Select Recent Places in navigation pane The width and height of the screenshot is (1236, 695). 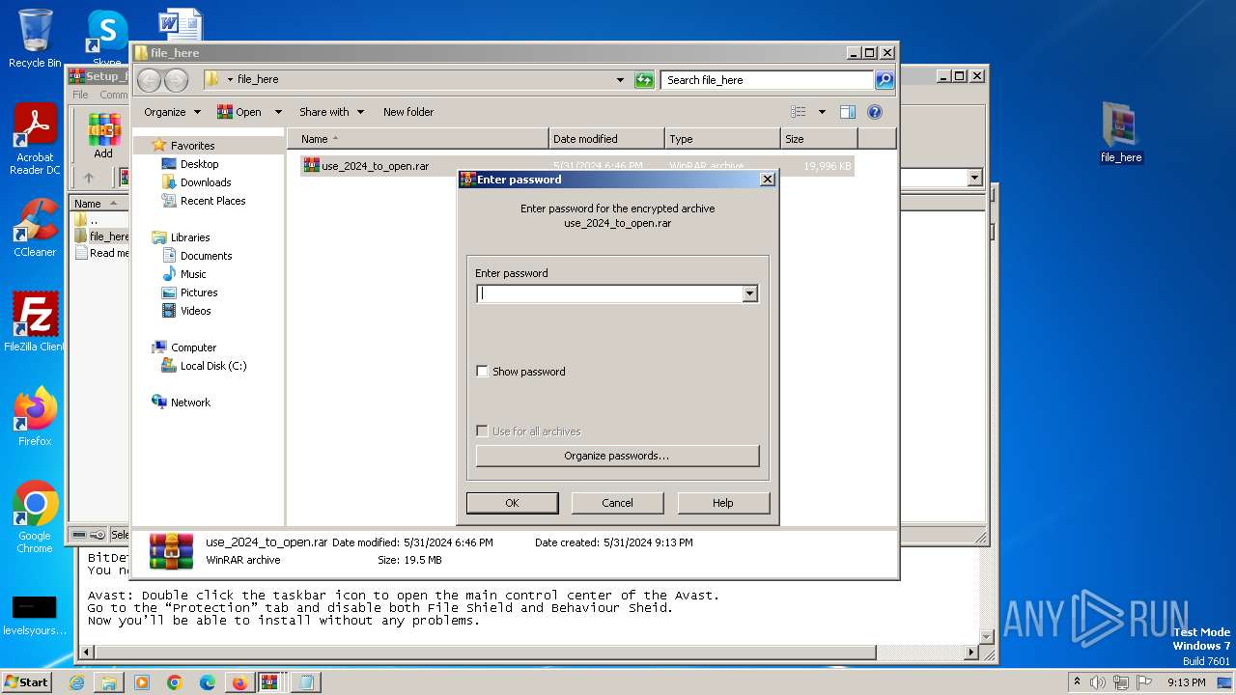tap(212, 201)
